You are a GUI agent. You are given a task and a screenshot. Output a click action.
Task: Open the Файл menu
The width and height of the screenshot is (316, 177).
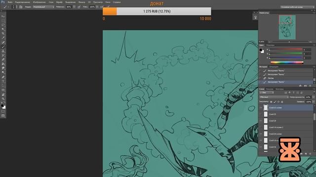pyautogui.click(x=10, y=2)
